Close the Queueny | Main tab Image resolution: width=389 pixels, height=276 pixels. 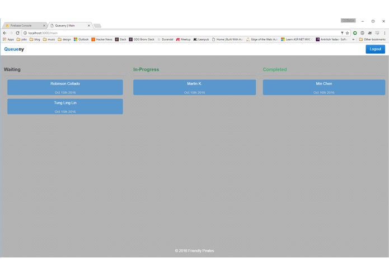coord(89,26)
